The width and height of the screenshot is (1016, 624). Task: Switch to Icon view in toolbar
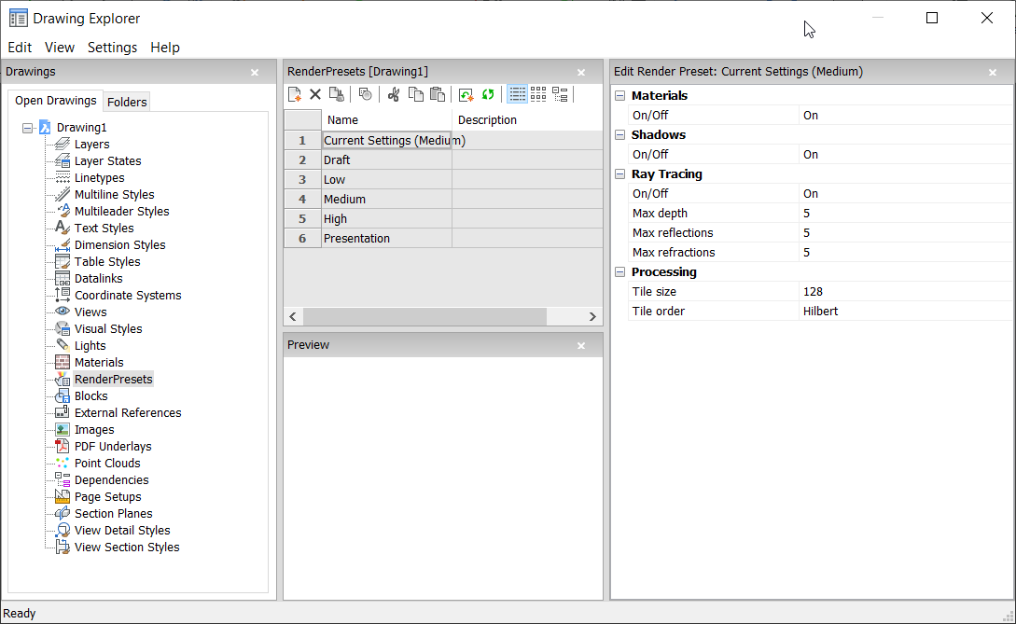pos(538,94)
